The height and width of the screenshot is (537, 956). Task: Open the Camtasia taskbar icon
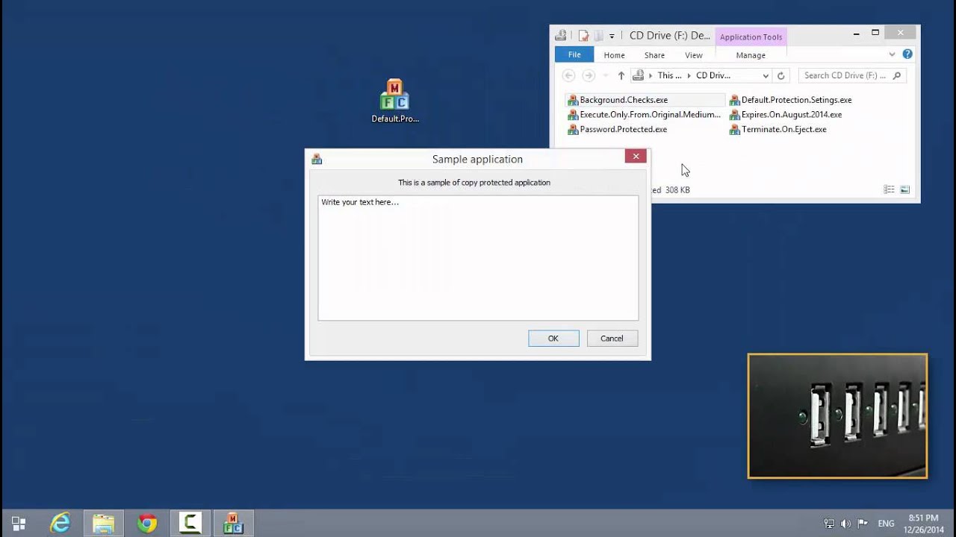[190, 524]
